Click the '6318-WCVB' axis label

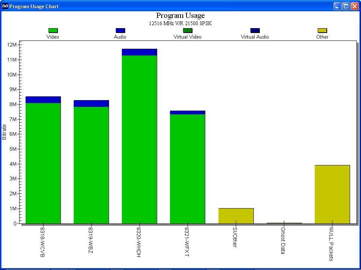click(x=42, y=242)
